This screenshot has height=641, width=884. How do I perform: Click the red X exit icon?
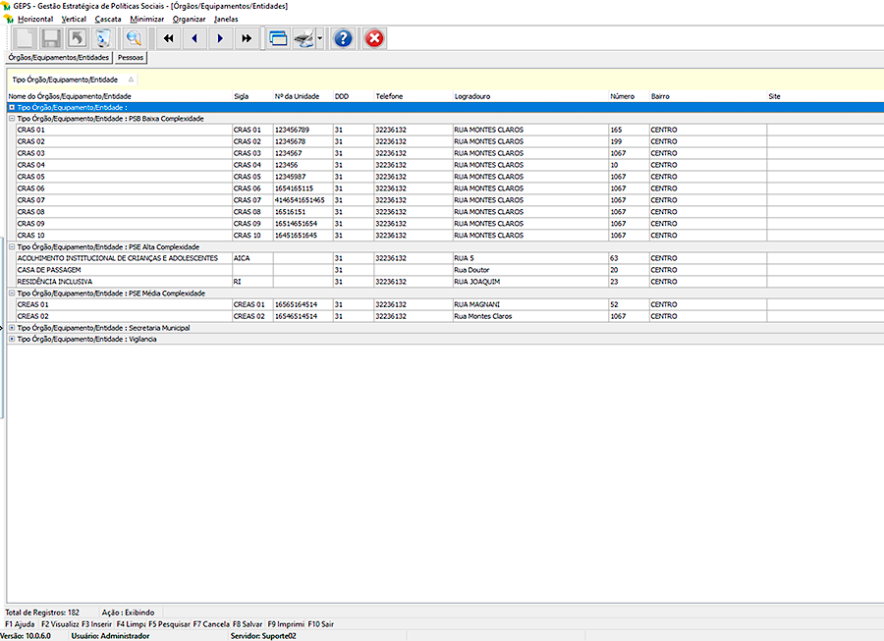pos(374,38)
